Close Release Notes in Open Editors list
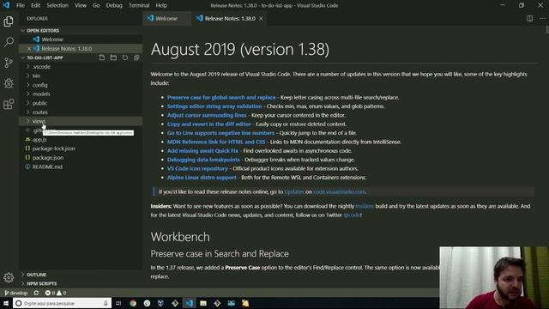The image size is (549, 309). pos(29,49)
